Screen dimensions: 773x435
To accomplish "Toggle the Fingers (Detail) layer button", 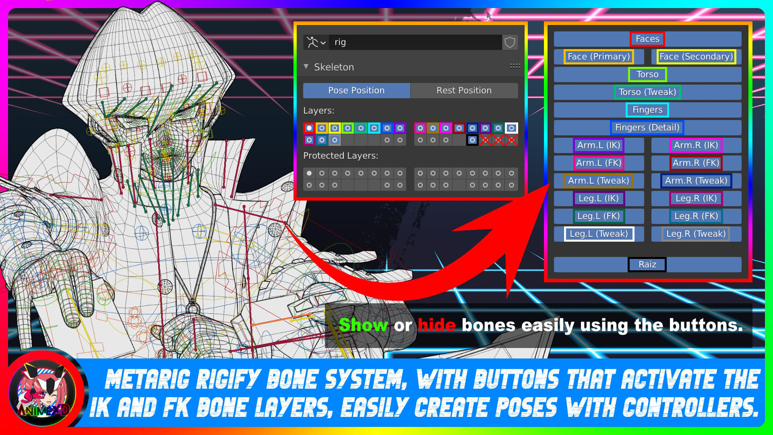I will pyautogui.click(x=647, y=128).
